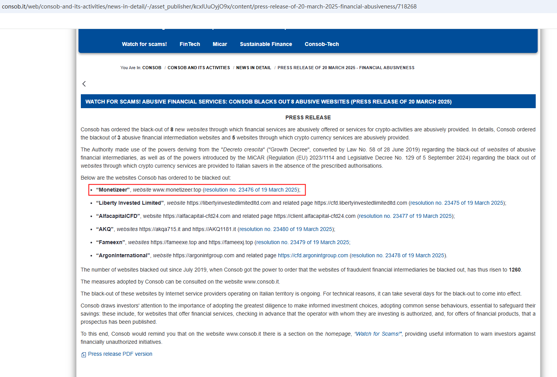The height and width of the screenshot is (377, 557).
Task: Click the blue press release title banner
Action: [x=308, y=102]
